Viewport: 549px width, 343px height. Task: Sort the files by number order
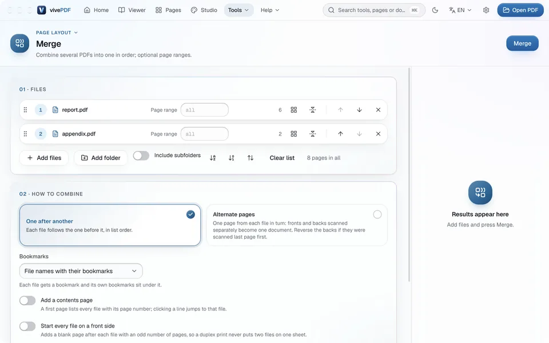(232, 158)
